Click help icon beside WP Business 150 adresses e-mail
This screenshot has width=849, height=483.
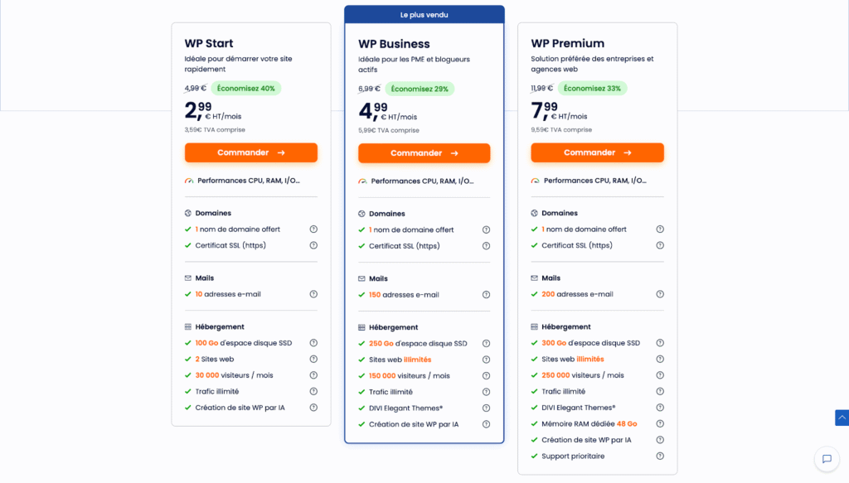[x=487, y=295]
